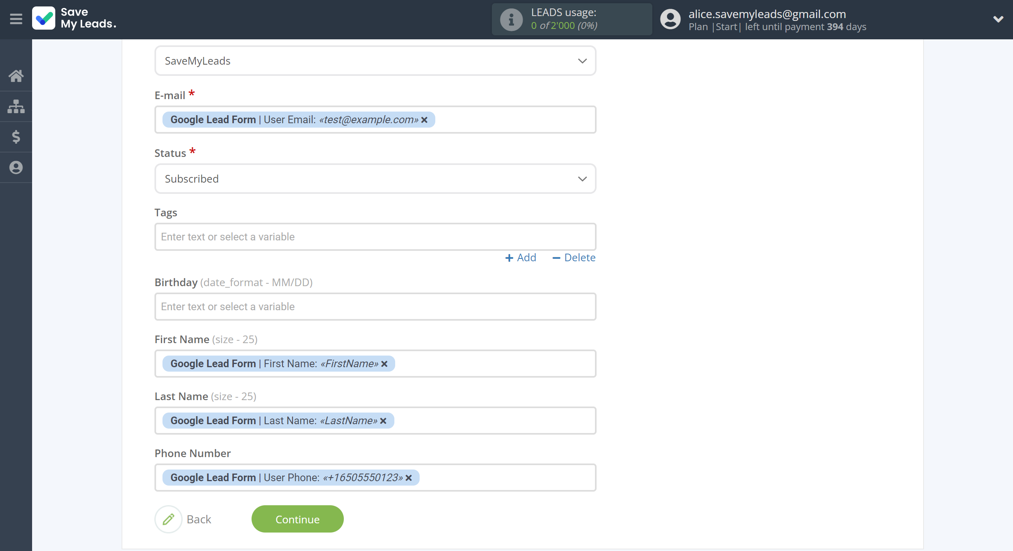
Task: Click the Back pencil icon button
Action: [168, 519]
